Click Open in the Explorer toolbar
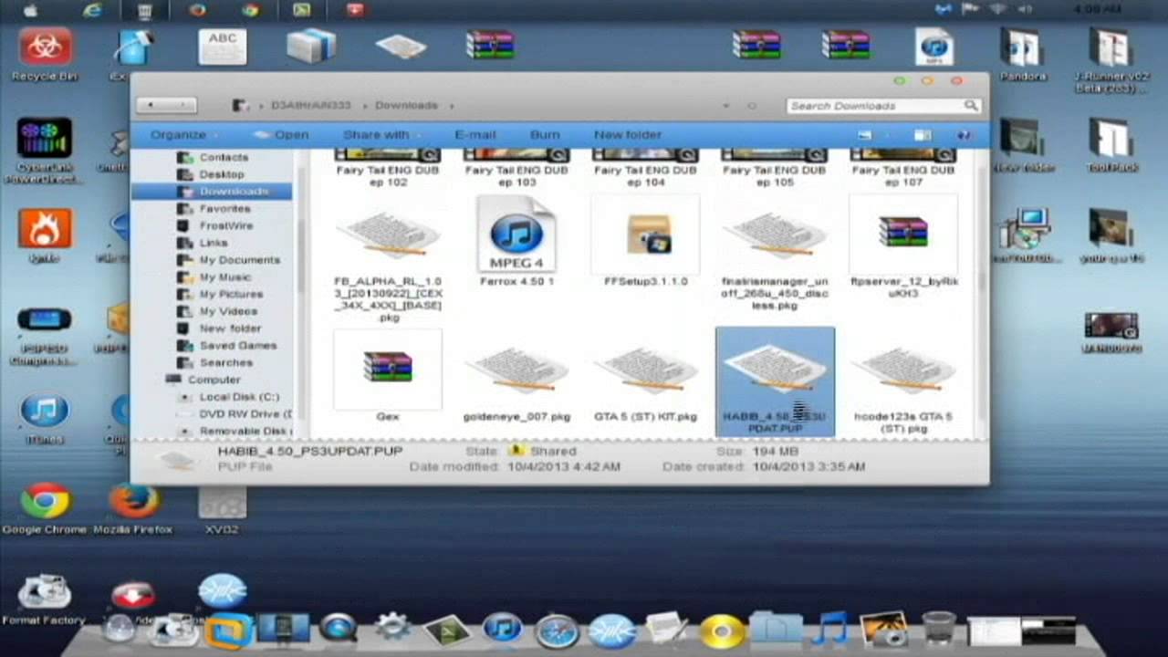The width and height of the screenshot is (1168, 657). [x=281, y=135]
